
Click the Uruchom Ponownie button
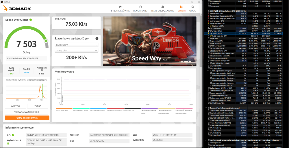click(x=27, y=118)
